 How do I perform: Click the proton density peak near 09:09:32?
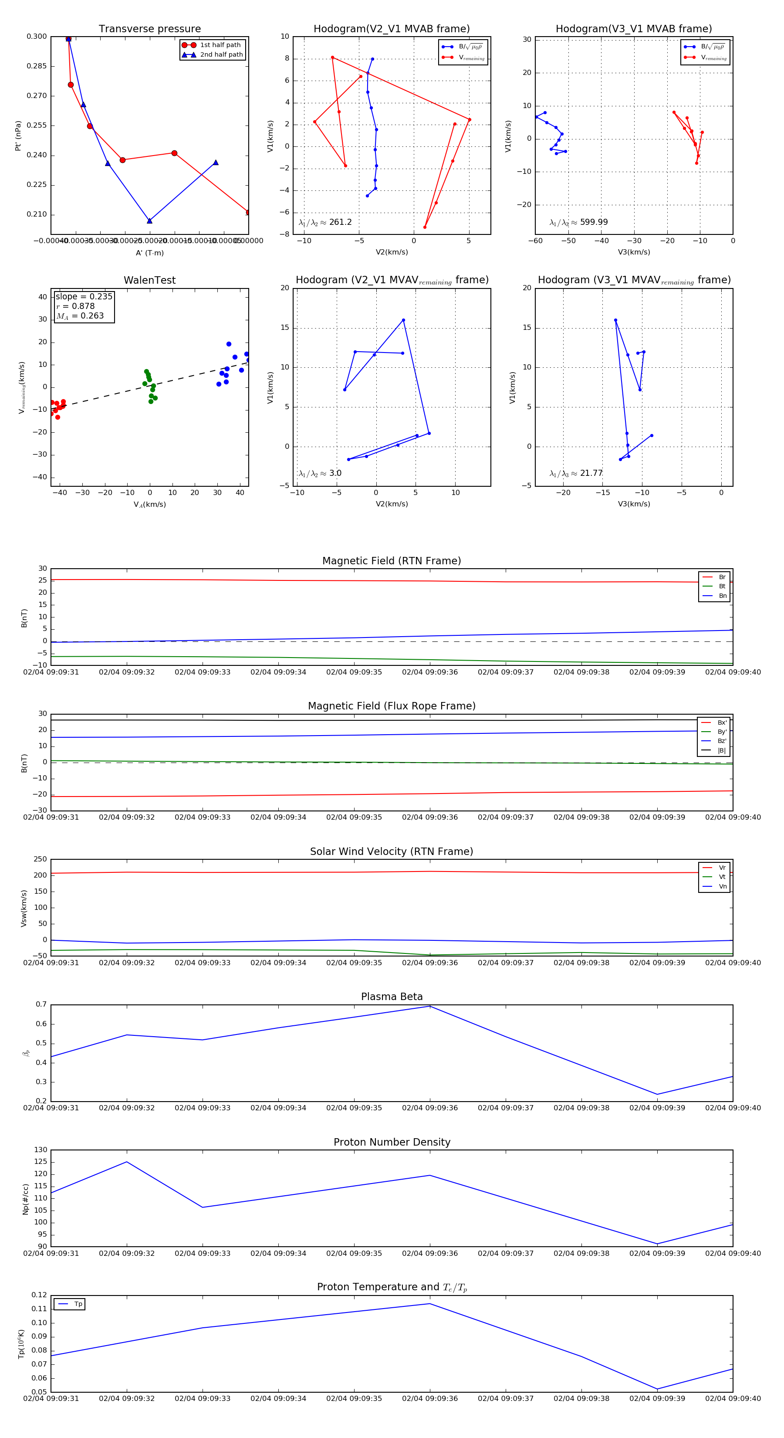127,1162
